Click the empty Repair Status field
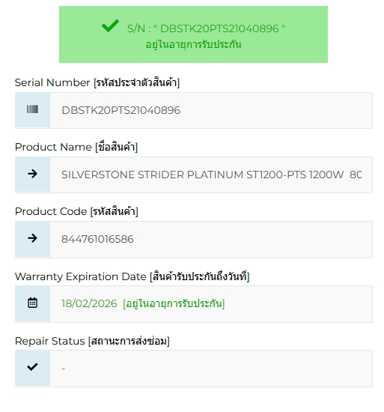The width and height of the screenshot is (384, 412). click(x=211, y=368)
